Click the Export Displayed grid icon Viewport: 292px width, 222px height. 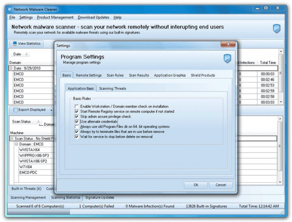16,110
